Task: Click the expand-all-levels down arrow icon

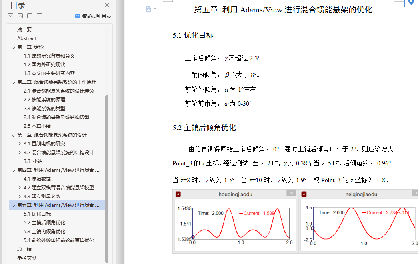Action: (x=11, y=16)
